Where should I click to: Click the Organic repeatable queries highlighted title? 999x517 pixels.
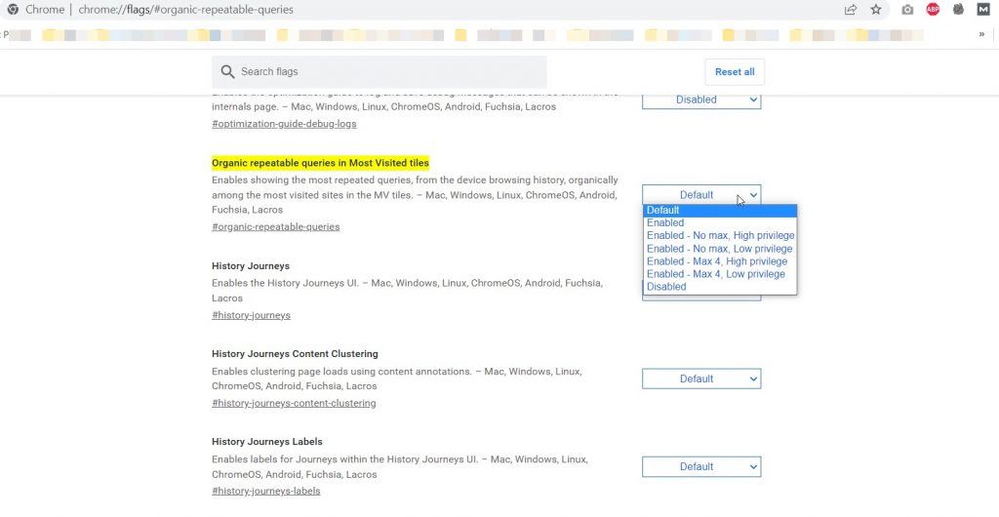click(320, 163)
